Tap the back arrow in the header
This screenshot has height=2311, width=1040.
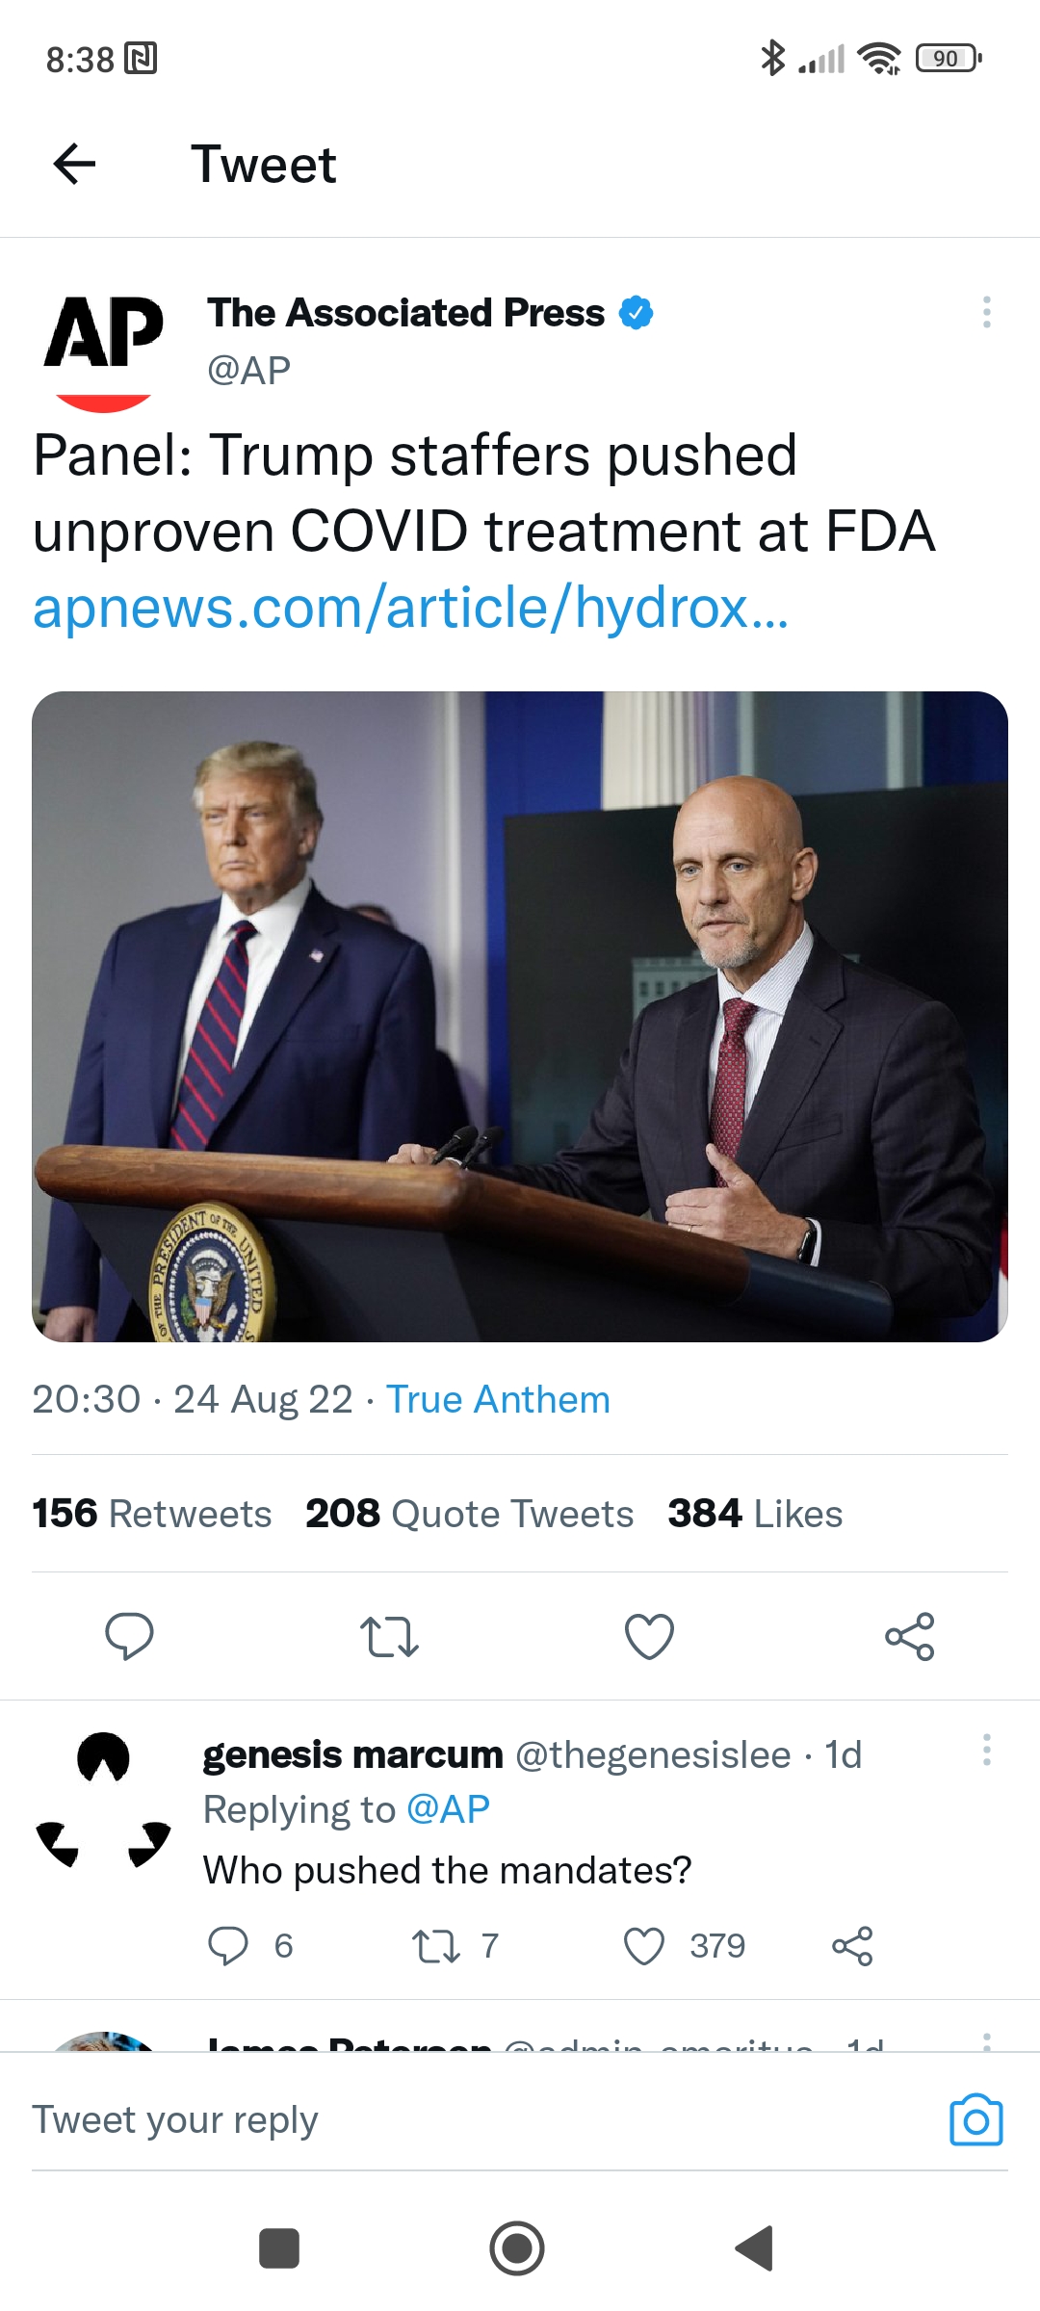tap(74, 164)
